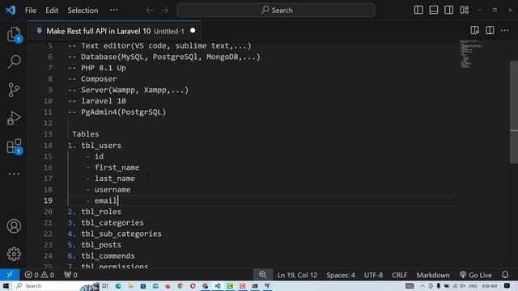Open Source Control view

click(x=14, y=90)
